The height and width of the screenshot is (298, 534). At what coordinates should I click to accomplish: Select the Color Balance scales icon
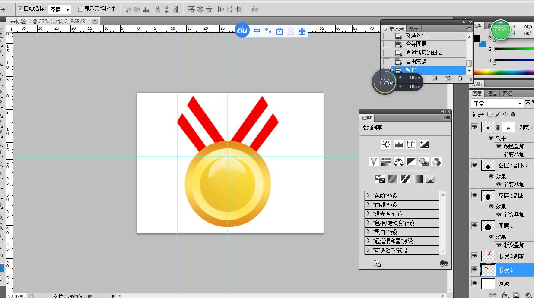(x=399, y=162)
